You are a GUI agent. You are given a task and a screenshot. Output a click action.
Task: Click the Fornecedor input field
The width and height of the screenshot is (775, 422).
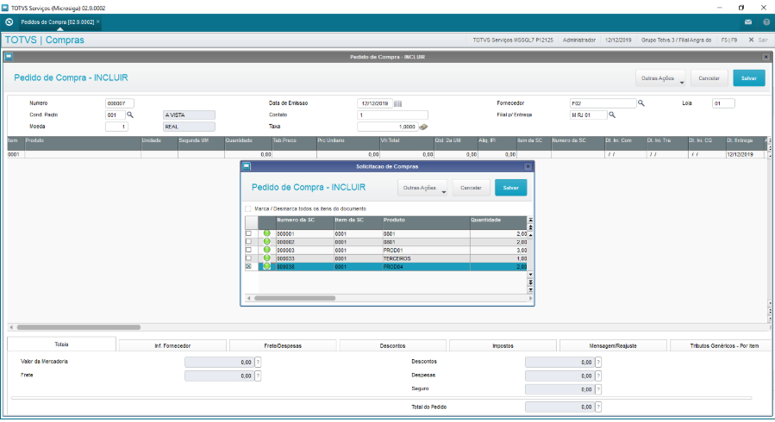click(603, 103)
